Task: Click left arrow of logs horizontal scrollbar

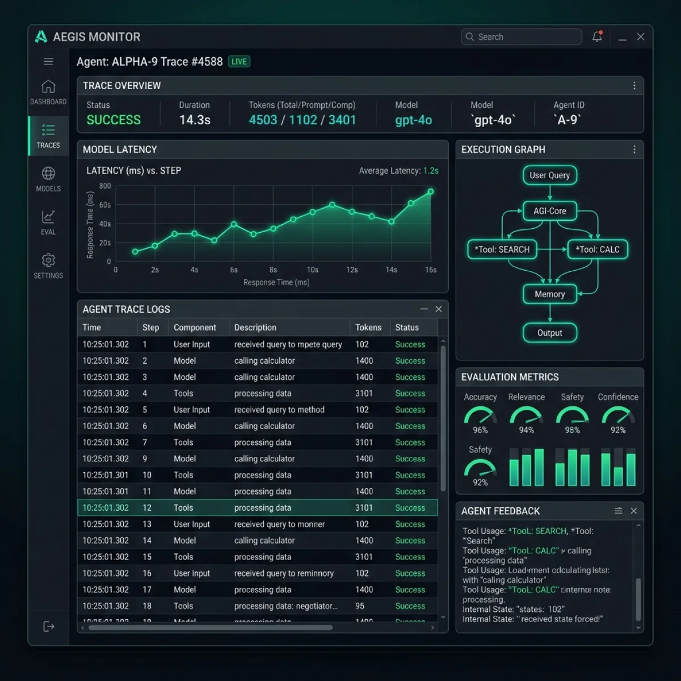Action: coord(83,628)
